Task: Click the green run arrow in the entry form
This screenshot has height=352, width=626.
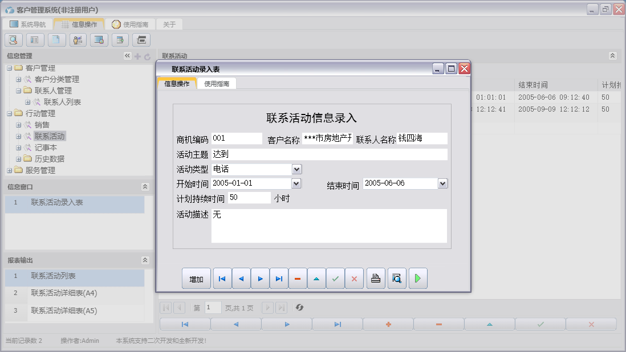Action: pos(418,279)
